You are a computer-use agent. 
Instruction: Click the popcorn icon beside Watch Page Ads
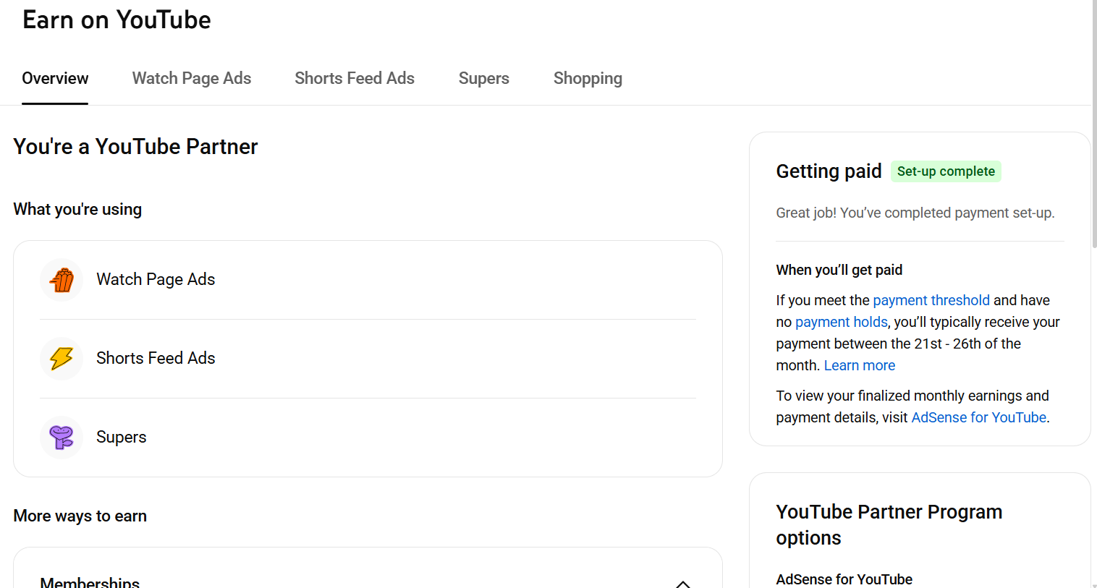[62, 280]
